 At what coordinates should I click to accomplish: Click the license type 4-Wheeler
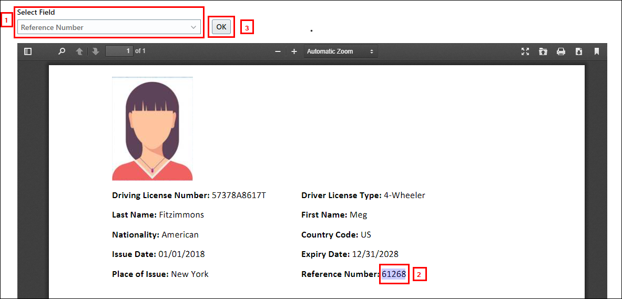[x=405, y=195]
